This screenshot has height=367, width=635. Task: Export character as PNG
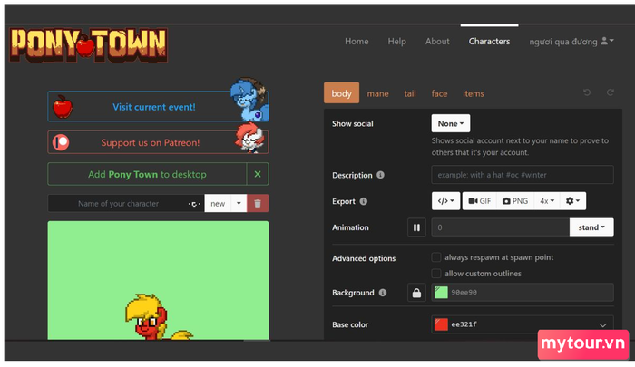[x=515, y=201]
